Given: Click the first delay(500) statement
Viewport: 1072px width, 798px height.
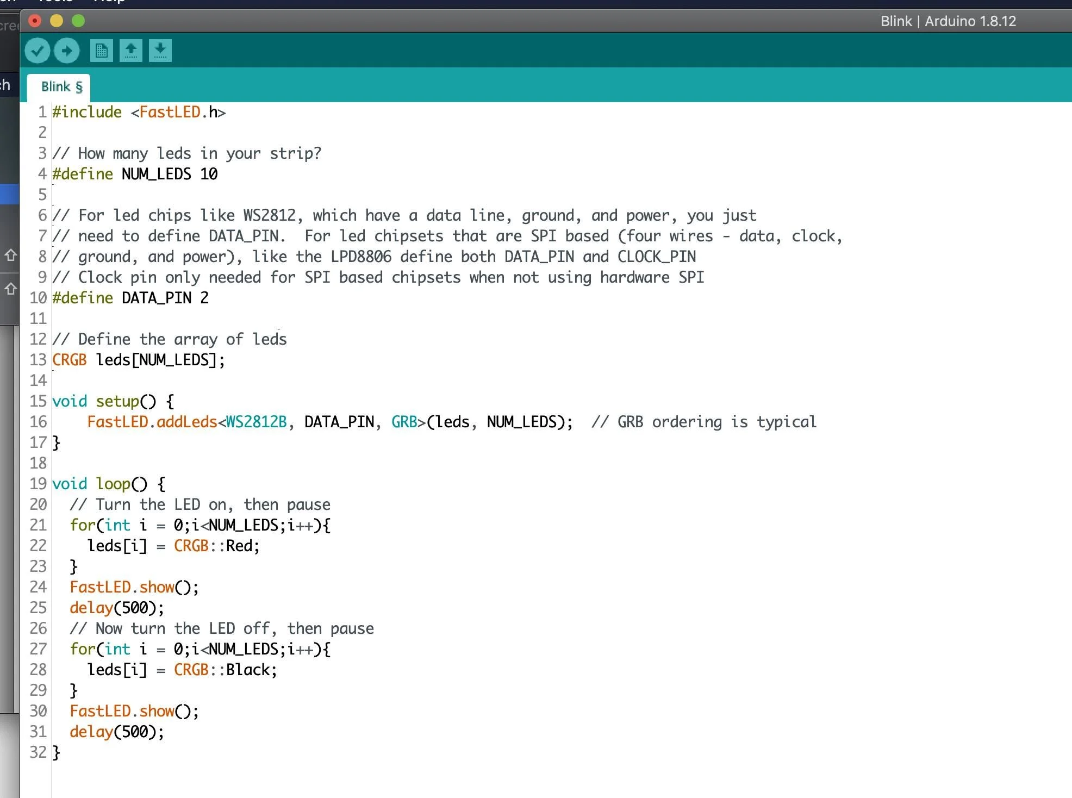Looking at the screenshot, I should (x=116, y=608).
